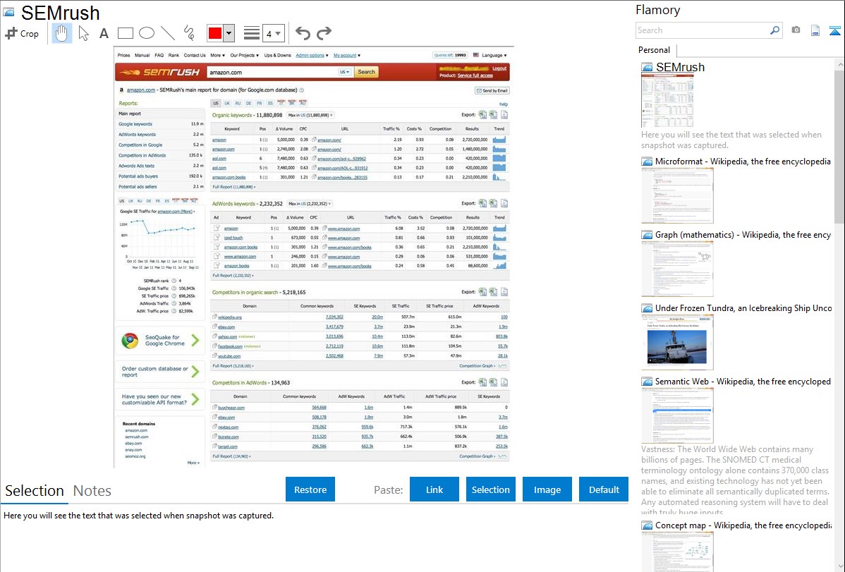Click the icon beside the Microformat entry
This screenshot has width=845, height=572.
[x=648, y=162]
